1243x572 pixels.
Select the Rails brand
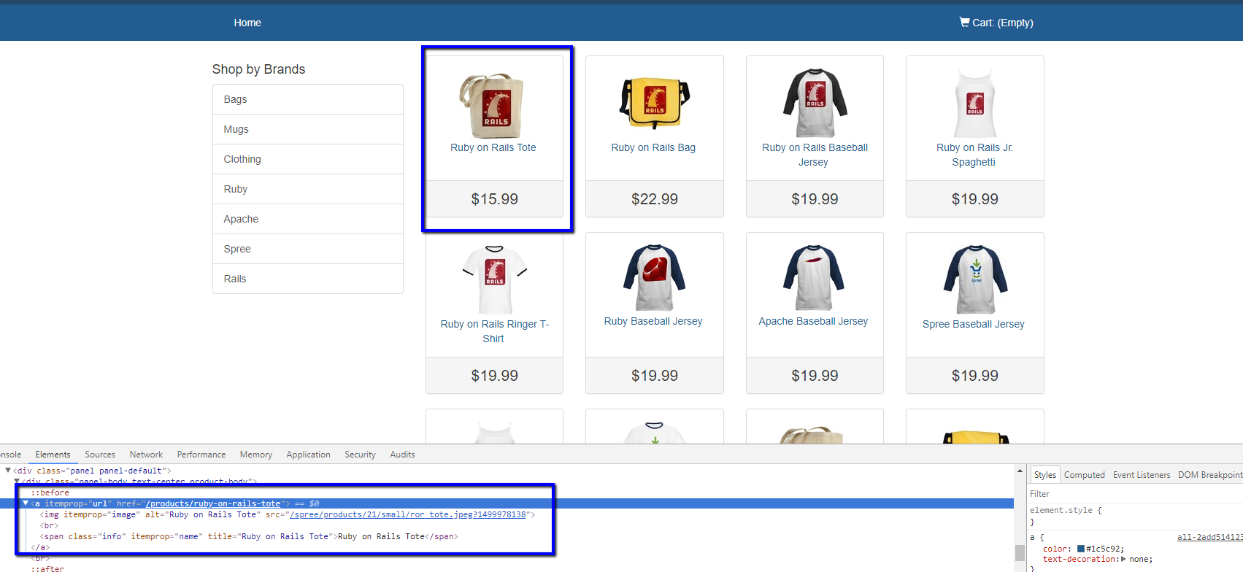coord(308,279)
